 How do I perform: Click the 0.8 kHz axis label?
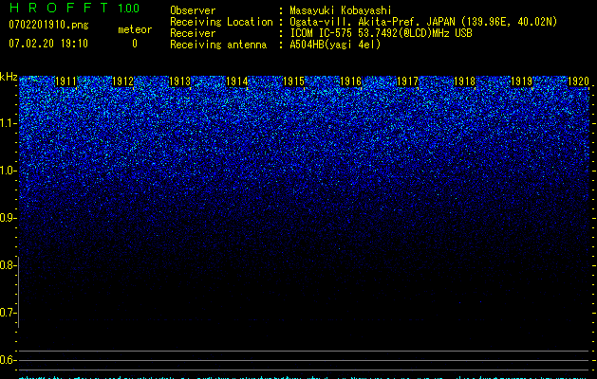[x=9, y=265]
